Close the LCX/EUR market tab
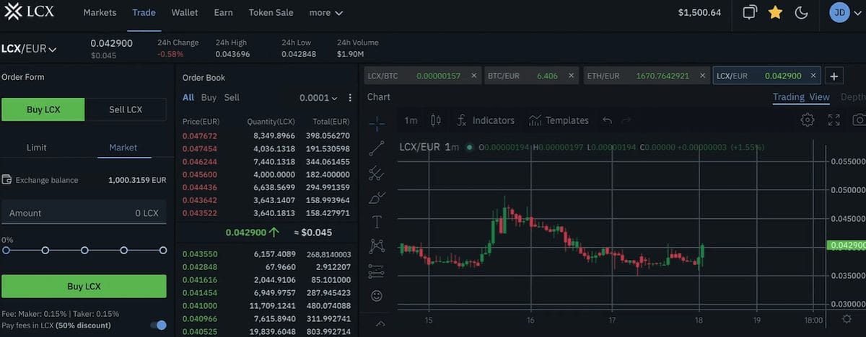 point(813,76)
